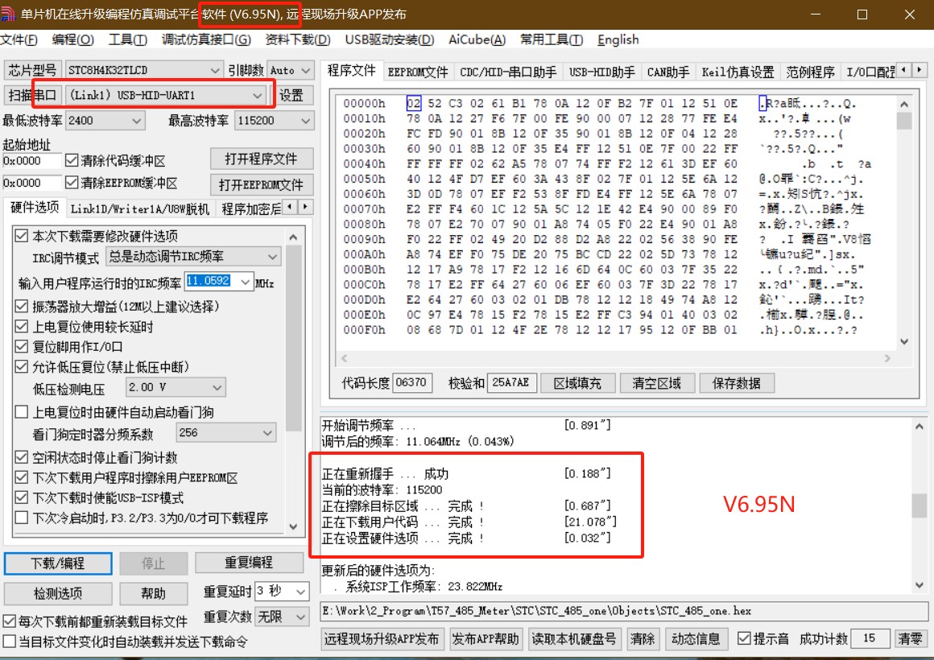Enable 当目标文件变化时自动装载 checkbox
The image size is (934, 660).
click(x=10, y=641)
